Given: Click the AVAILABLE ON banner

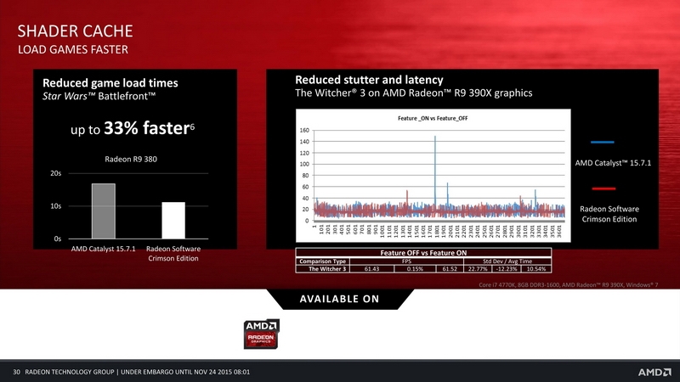Looking at the screenshot, I should 339,299.
